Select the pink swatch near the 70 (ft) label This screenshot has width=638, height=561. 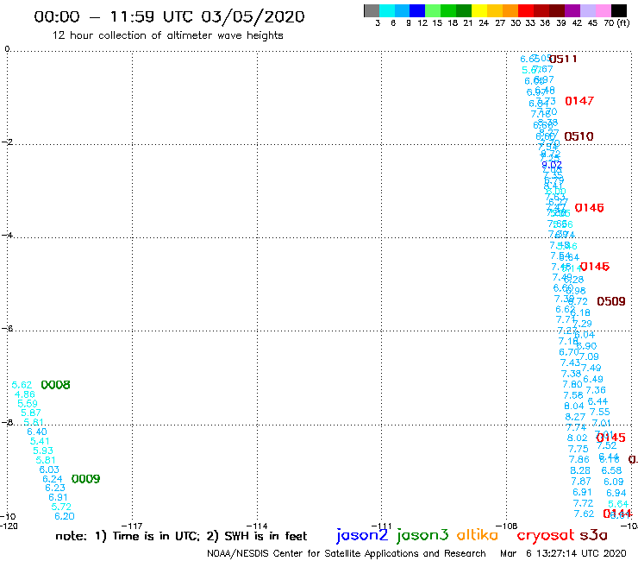point(603,10)
